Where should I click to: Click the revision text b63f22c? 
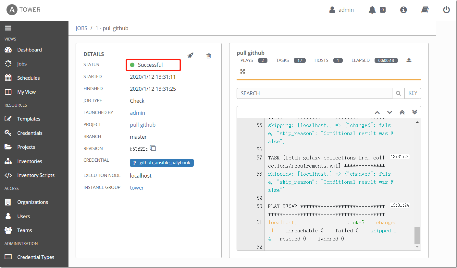click(x=139, y=149)
